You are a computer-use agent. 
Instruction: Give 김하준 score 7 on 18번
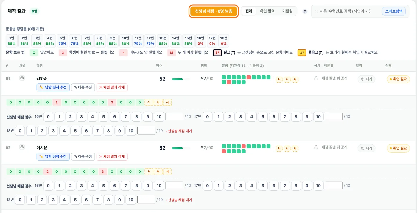point(97,130)
